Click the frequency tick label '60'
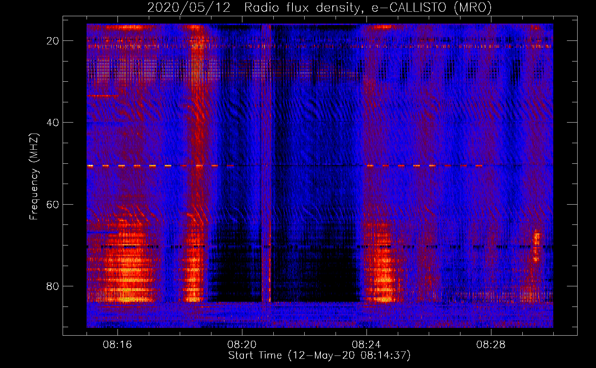Image resolution: width=596 pixels, height=368 pixels. [53, 204]
